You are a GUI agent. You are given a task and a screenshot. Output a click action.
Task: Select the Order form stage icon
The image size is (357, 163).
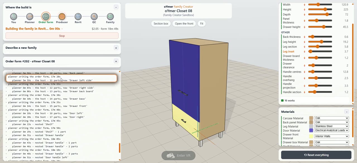(46, 16)
